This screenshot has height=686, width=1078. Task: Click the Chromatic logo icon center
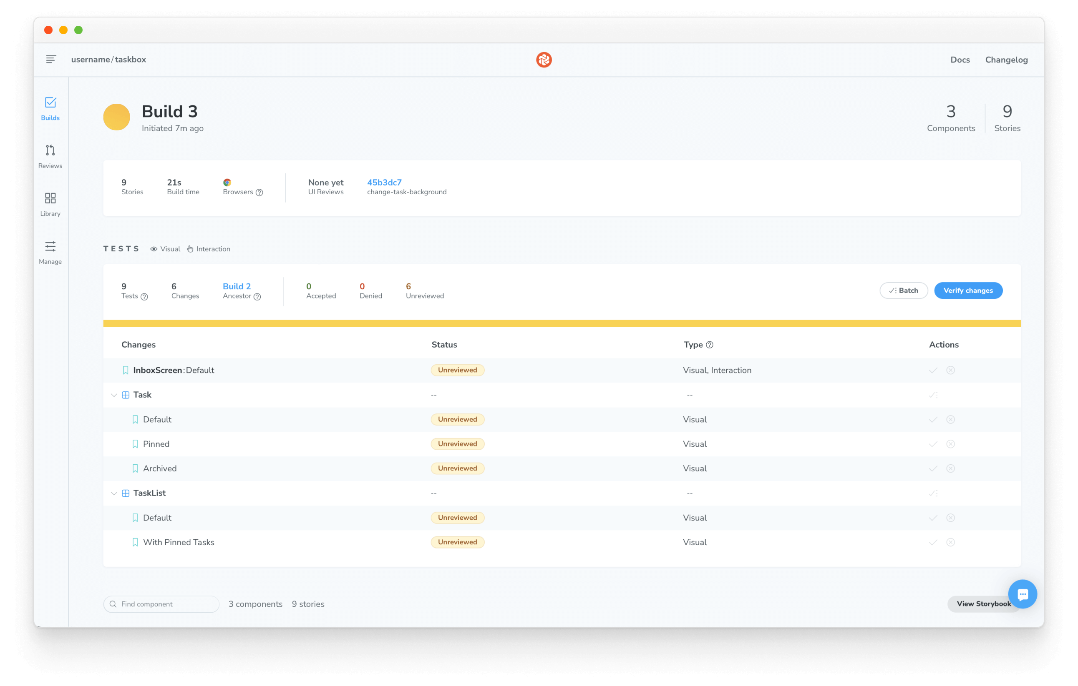click(x=544, y=59)
